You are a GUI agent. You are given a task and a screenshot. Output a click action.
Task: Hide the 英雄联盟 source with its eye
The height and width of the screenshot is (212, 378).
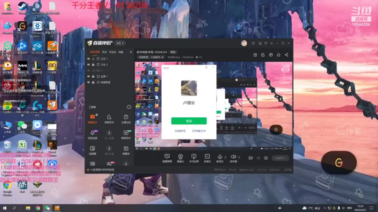tap(88, 82)
